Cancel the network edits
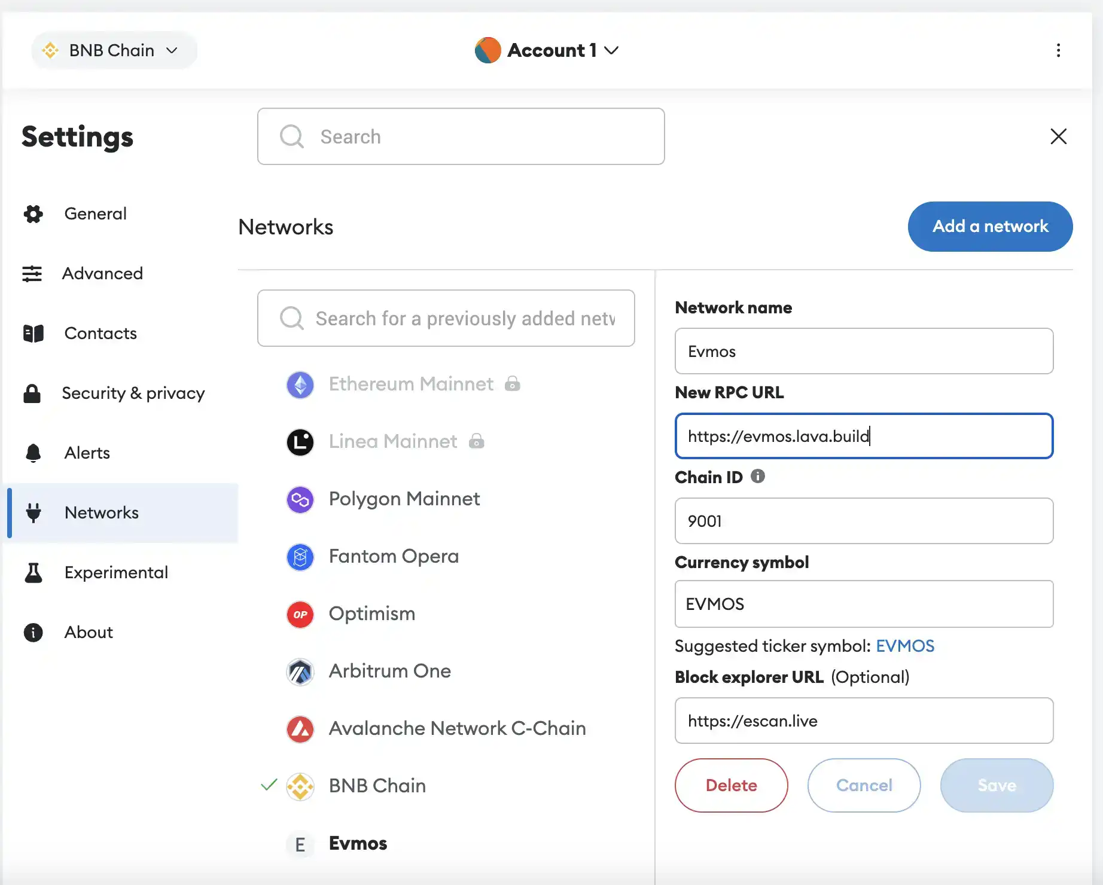The height and width of the screenshot is (885, 1103). coord(864,785)
